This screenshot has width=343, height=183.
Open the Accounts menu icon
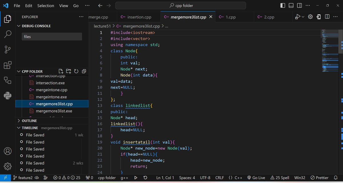click(x=8, y=151)
